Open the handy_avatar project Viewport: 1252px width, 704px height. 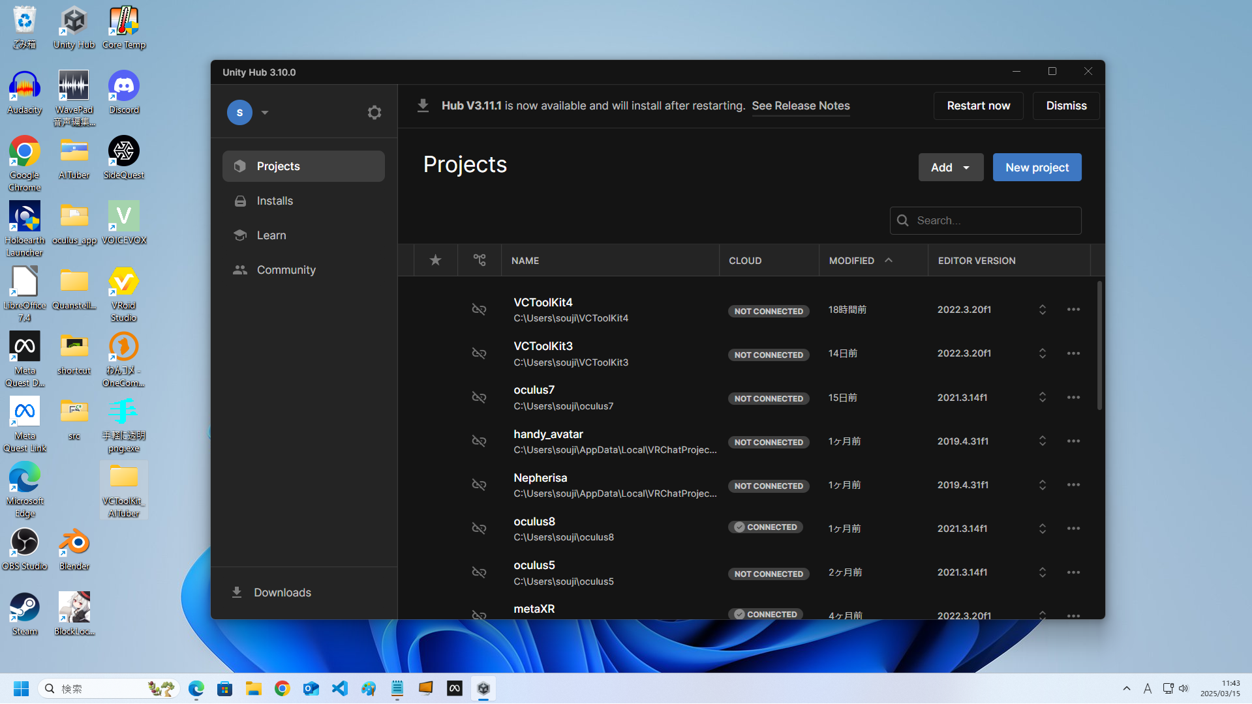[548, 434]
